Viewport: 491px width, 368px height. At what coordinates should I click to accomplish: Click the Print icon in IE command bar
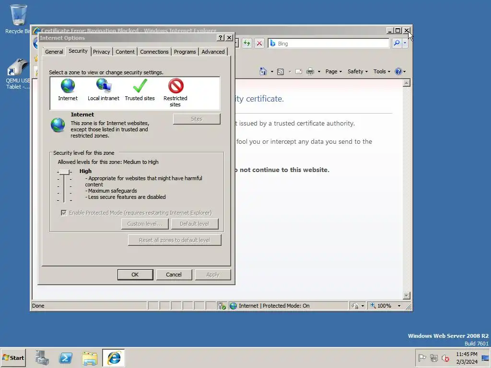pyautogui.click(x=310, y=72)
